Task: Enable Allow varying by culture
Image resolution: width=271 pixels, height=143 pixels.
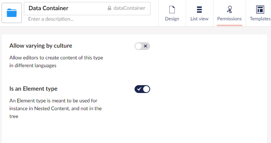Action: [142, 46]
